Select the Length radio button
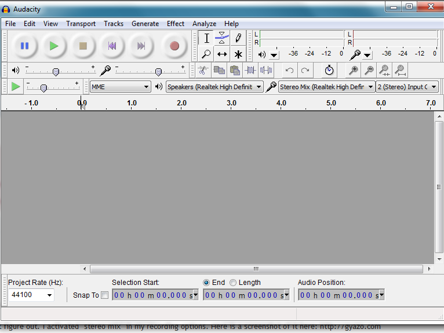 tap(233, 283)
